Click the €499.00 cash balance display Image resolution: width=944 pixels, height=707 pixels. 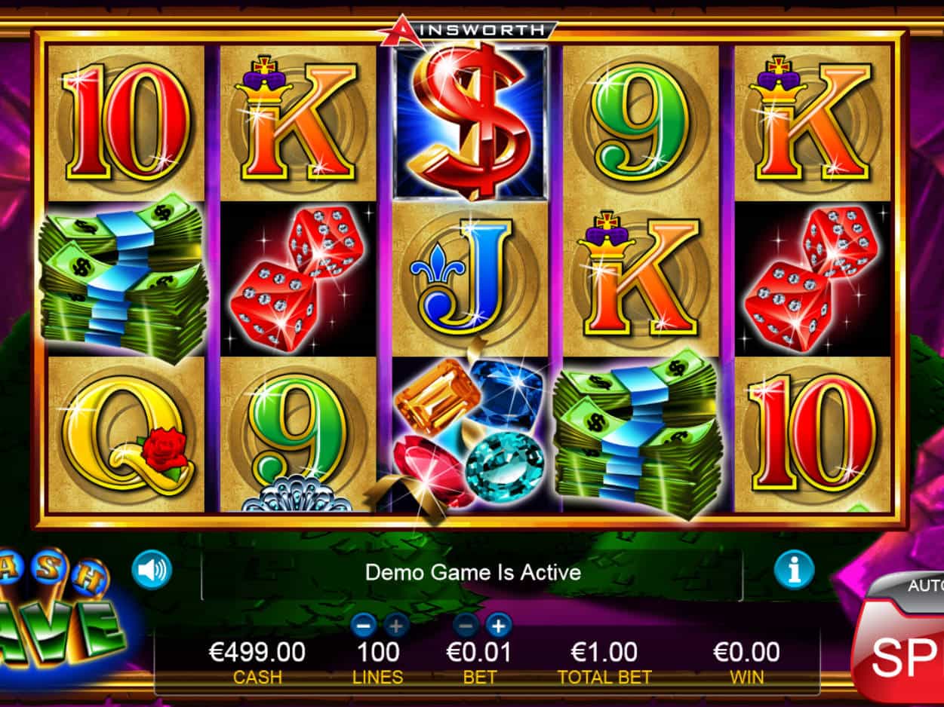[257, 651]
